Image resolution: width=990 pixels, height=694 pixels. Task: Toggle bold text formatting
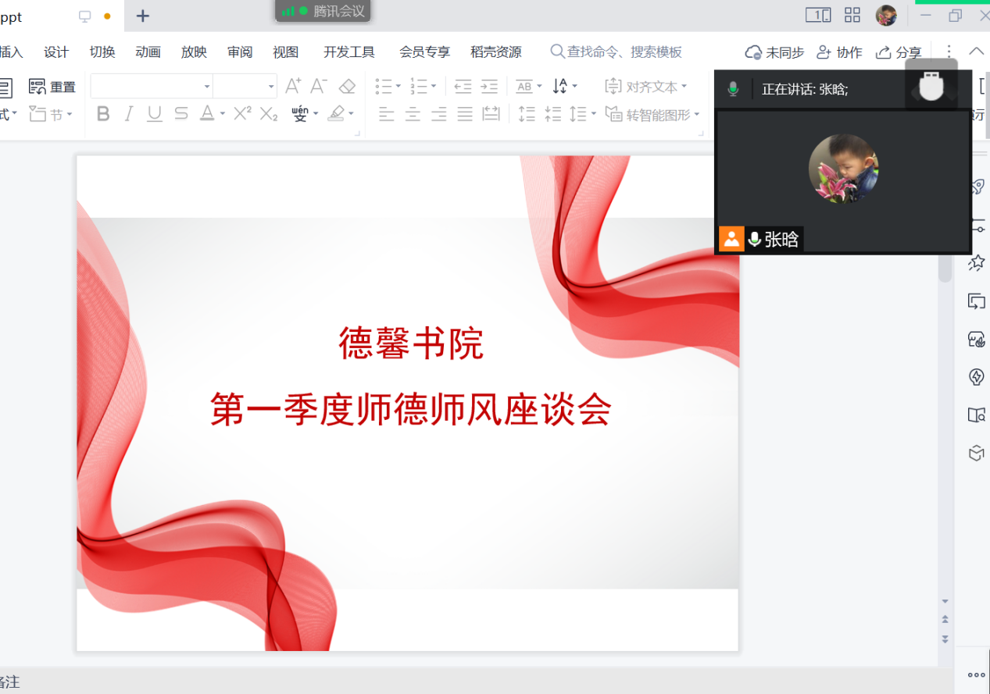(103, 114)
